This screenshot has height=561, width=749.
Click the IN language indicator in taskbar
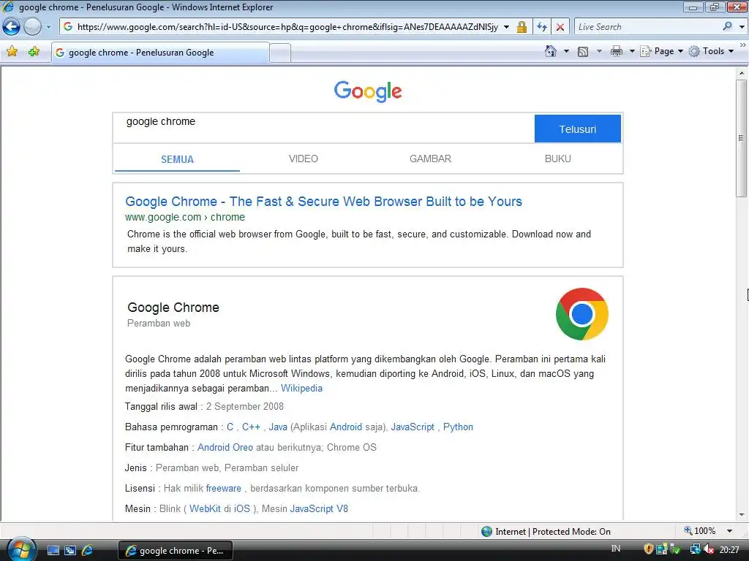click(616, 549)
